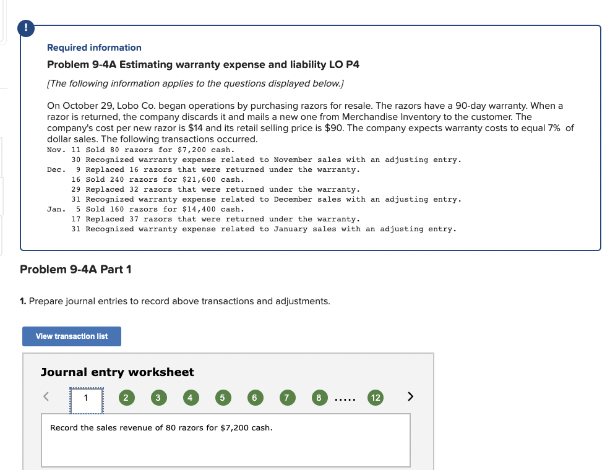The width and height of the screenshot is (610, 470).
Task: Open journal entry step 3 circle
Action: click(x=158, y=398)
